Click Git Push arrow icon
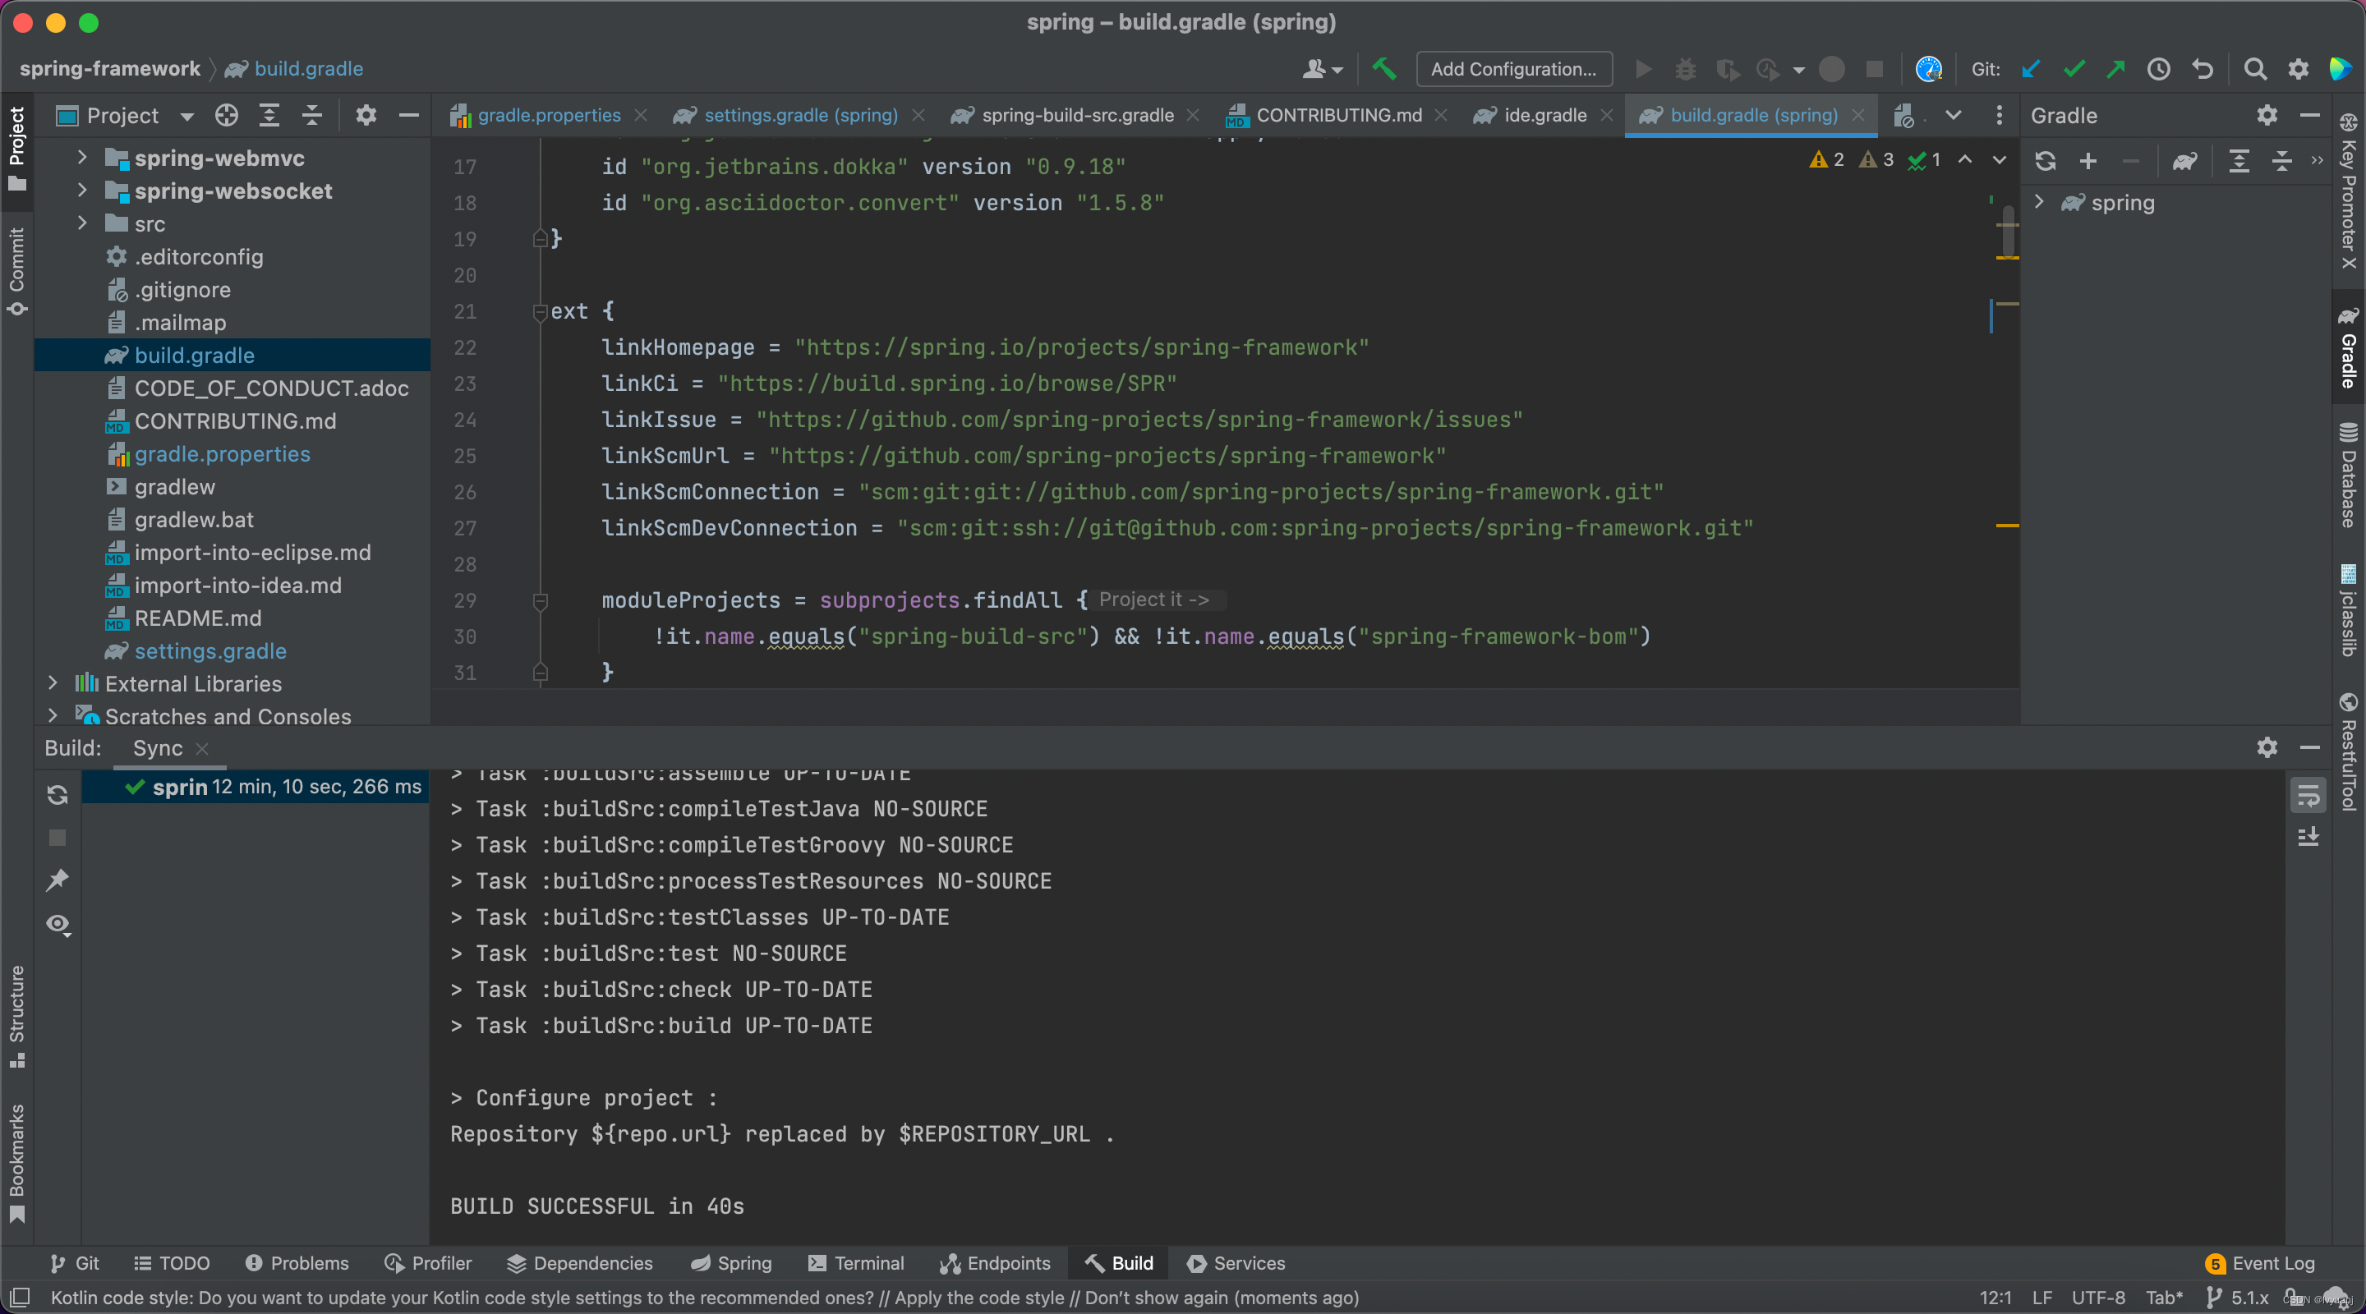This screenshot has width=2366, height=1314. (x=2116, y=69)
